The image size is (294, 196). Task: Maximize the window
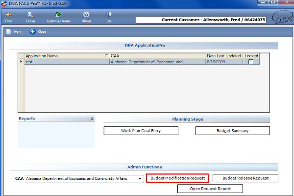click(273, 2)
